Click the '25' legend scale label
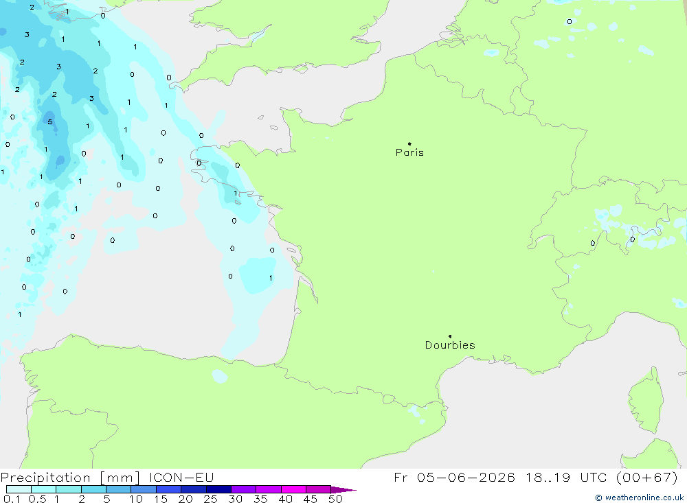This screenshot has height=503, width=687. (210, 499)
